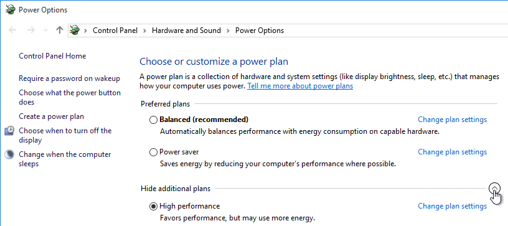Image resolution: width=508 pixels, height=226 pixels.
Task: Open Tell me more about power plans
Action: click(300, 86)
